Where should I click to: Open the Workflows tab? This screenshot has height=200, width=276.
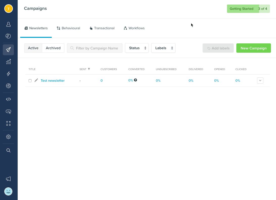[134, 28]
